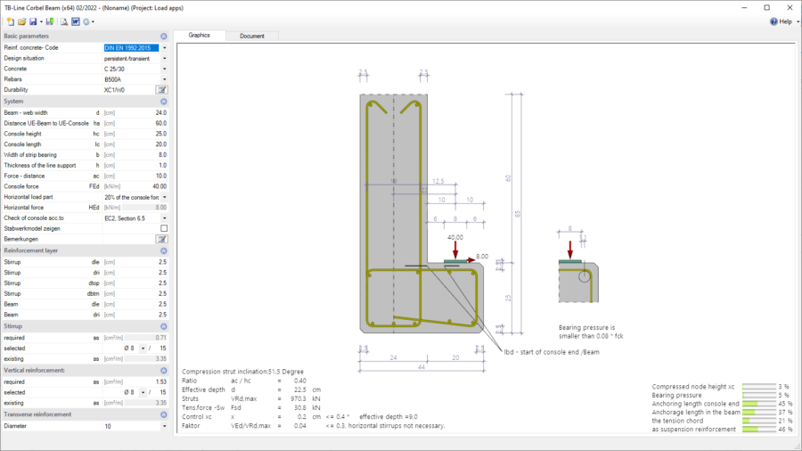Export to Word via toolbar icon
This screenshot has height=451, width=802.
76,21
